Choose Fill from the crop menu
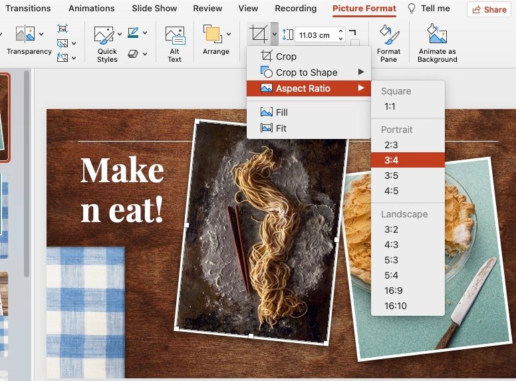Image resolution: width=516 pixels, height=381 pixels. coord(281,112)
